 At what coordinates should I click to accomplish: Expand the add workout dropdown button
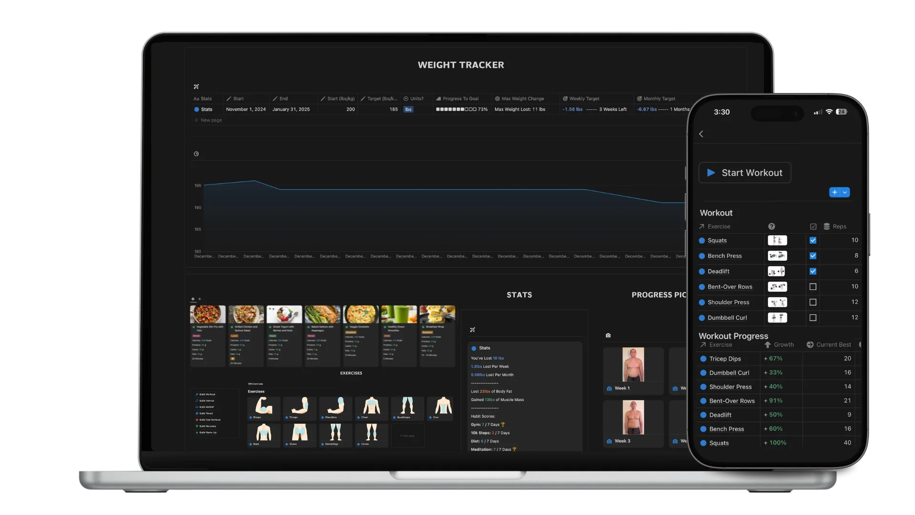tap(844, 193)
